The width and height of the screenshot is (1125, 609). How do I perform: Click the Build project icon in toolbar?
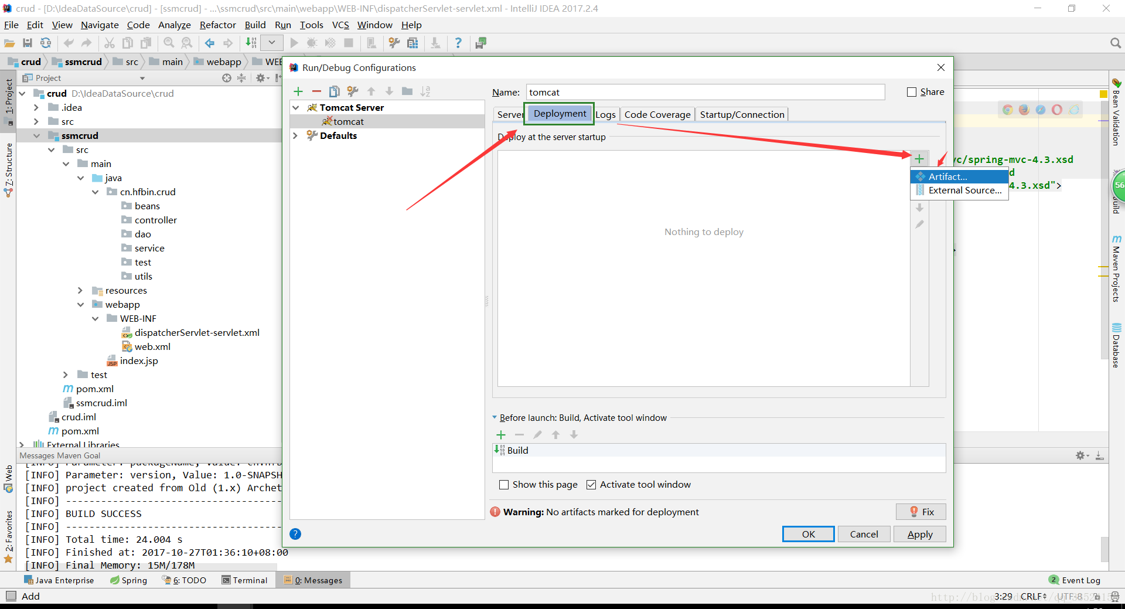[x=251, y=43]
